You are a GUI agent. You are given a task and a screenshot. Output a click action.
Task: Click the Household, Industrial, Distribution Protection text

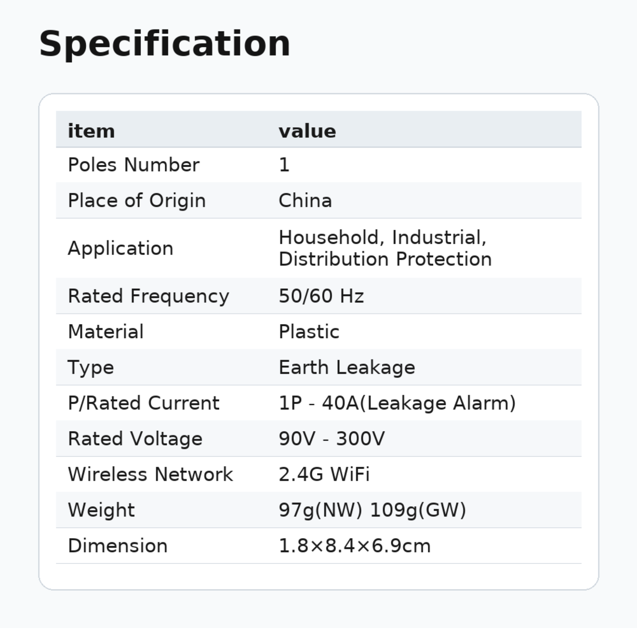pos(385,248)
